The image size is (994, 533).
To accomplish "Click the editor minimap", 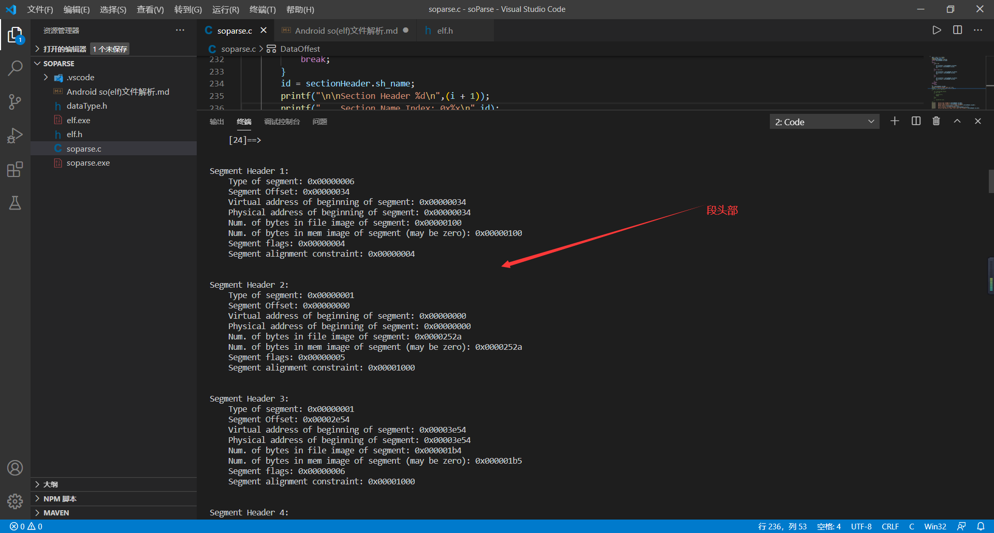I will coord(957,82).
